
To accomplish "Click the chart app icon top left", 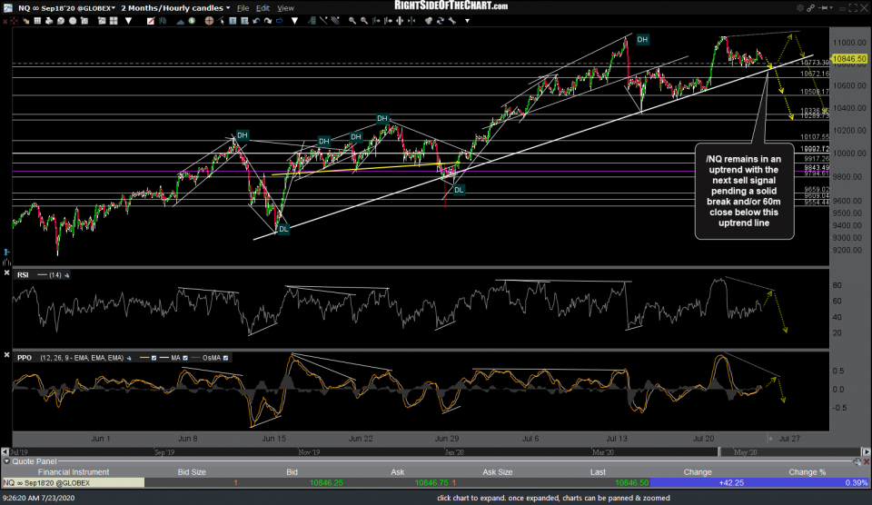I will [8, 8].
